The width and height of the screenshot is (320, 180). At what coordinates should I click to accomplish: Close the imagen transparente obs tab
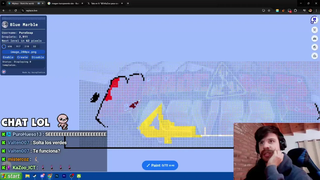(x=82, y=3)
